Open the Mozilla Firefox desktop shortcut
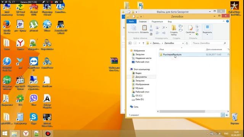The height and width of the screenshot is (137, 244). tap(7, 27)
